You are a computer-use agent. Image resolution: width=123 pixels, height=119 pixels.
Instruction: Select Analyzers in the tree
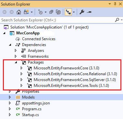click(36, 51)
